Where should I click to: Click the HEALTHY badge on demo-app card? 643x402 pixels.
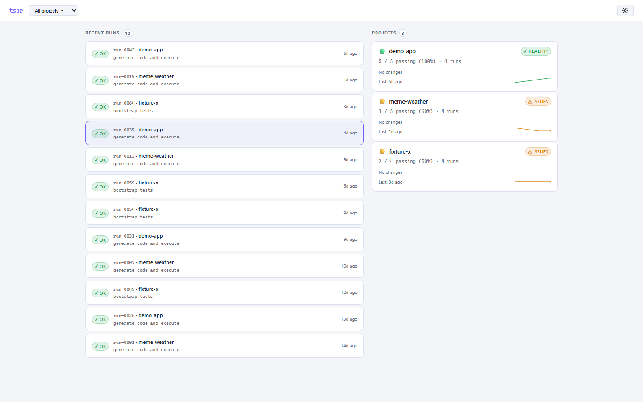536,51
